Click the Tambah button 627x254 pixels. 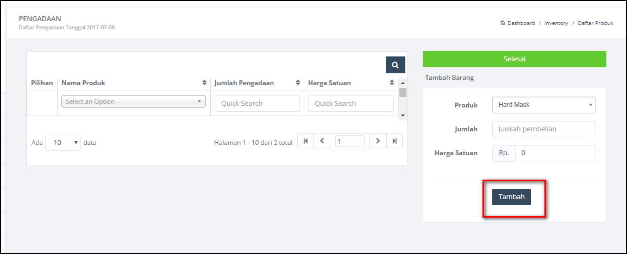point(511,197)
